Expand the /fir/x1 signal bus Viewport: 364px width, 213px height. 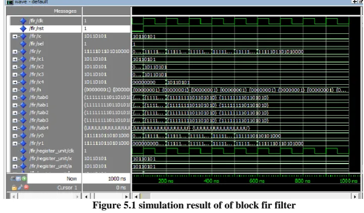pos(15,60)
